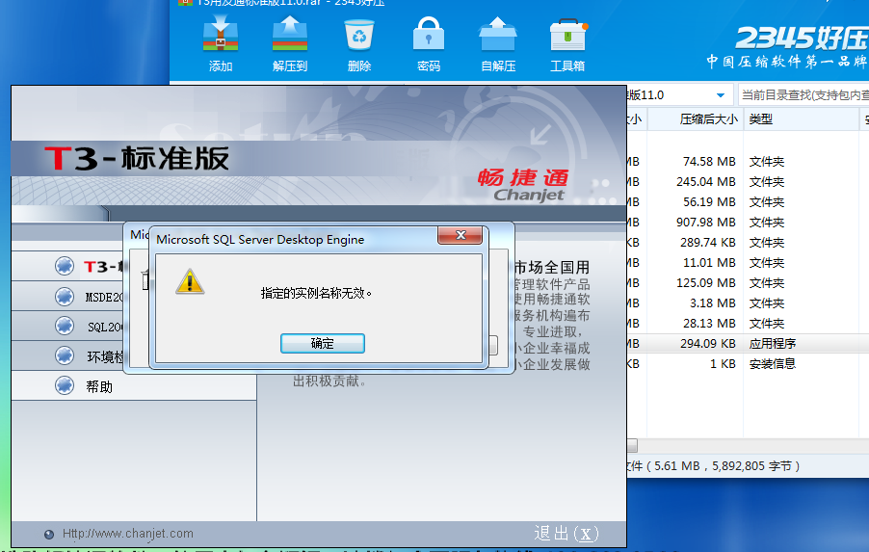Click the 畅捷通 Chanjet logo

click(524, 186)
